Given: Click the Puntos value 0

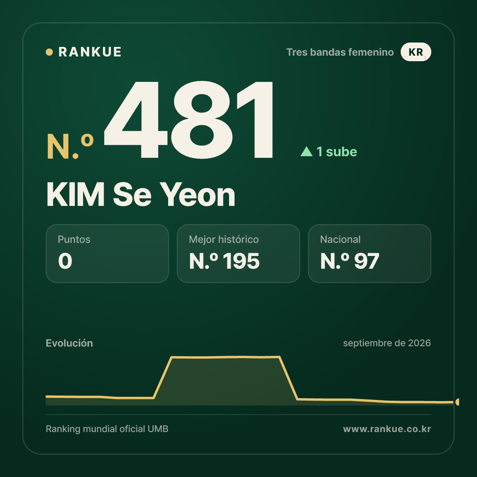Looking at the screenshot, I should pos(65,261).
